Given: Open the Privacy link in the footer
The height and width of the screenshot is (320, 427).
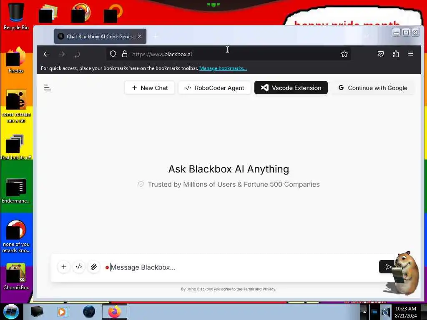Looking at the screenshot, I should point(269,289).
